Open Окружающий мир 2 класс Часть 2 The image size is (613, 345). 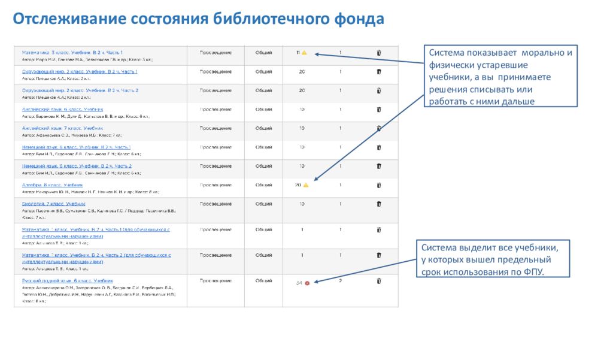80,90
